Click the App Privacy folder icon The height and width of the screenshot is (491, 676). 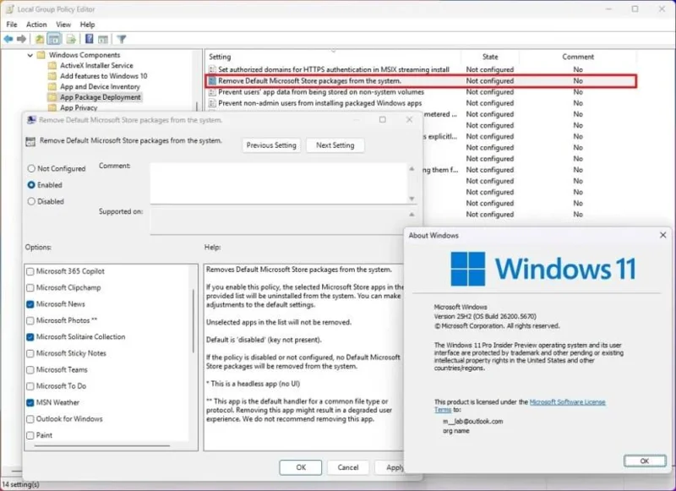[52, 108]
